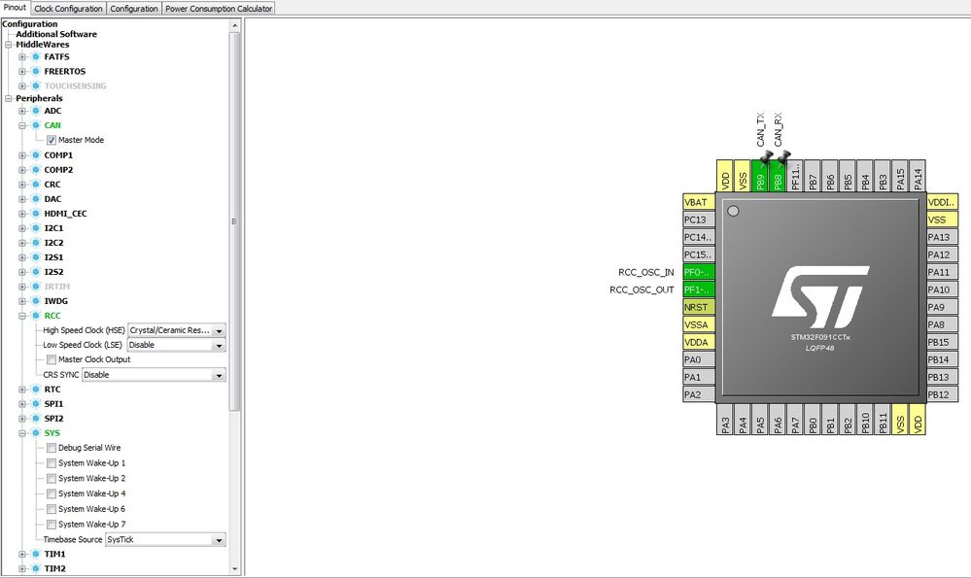
Task: Open the High Speed Clock (HSE) dropdown
Action: click(177, 330)
